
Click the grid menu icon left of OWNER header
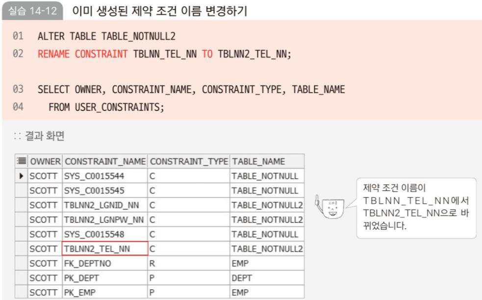[x=21, y=161]
